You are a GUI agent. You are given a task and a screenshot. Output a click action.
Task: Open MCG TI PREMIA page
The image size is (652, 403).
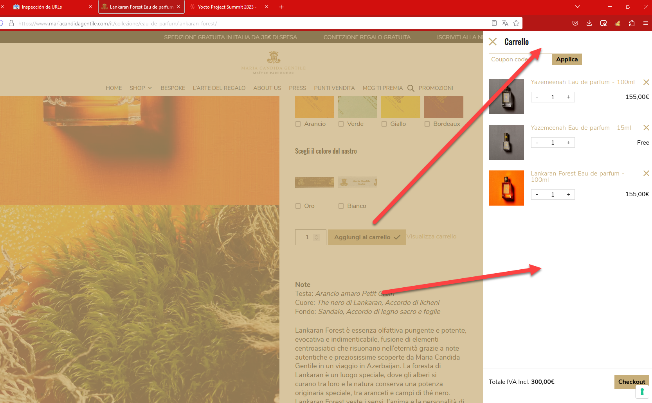coord(383,88)
